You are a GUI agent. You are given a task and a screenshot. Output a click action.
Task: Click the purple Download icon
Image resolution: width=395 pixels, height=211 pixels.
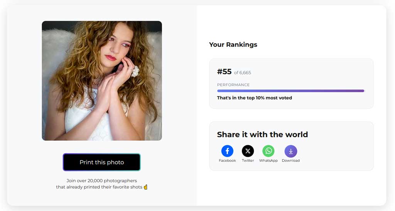[x=290, y=151]
